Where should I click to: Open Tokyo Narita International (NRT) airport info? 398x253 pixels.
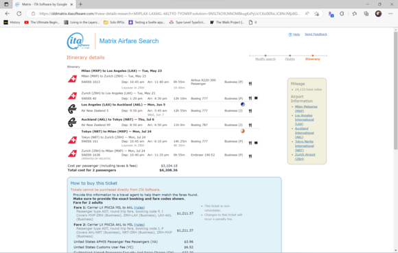click(x=304, y=146)
